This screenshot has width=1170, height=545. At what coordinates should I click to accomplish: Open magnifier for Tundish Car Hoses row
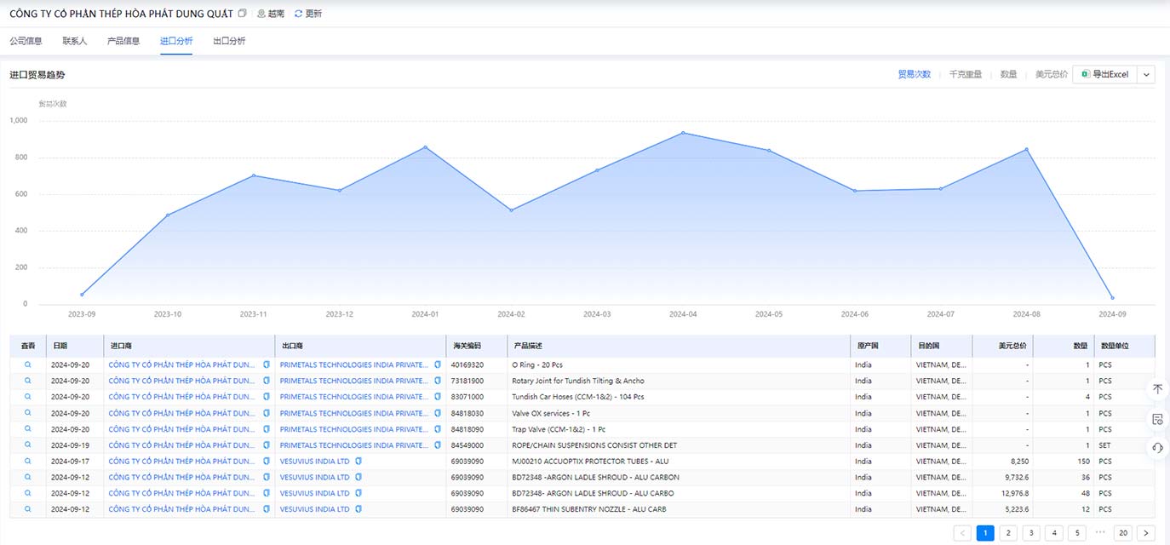click(x=27, y=397)
